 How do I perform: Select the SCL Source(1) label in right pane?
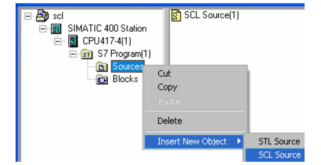[x=211, y=15]
